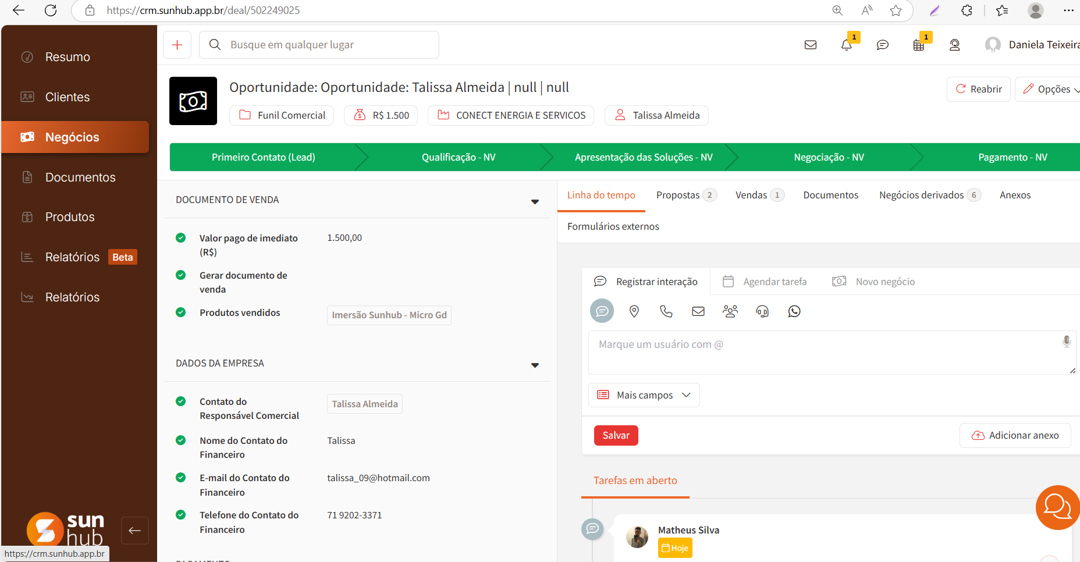
Task: Click the green check beside Produtos vendidos
Action: point(181,312)
